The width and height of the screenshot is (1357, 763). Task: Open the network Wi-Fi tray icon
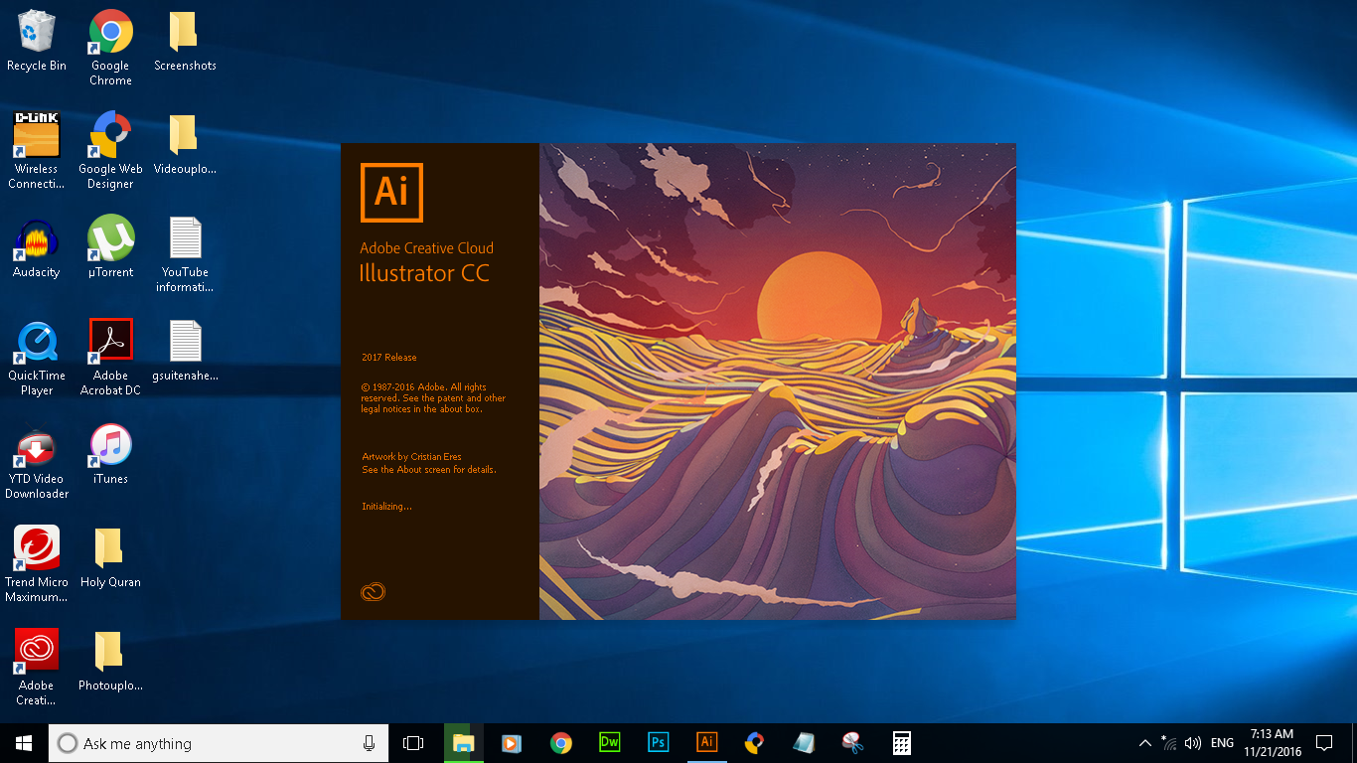point(1169,743)
